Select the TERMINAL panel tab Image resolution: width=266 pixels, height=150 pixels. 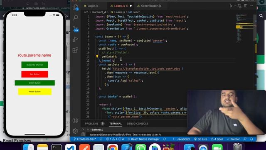116,124
